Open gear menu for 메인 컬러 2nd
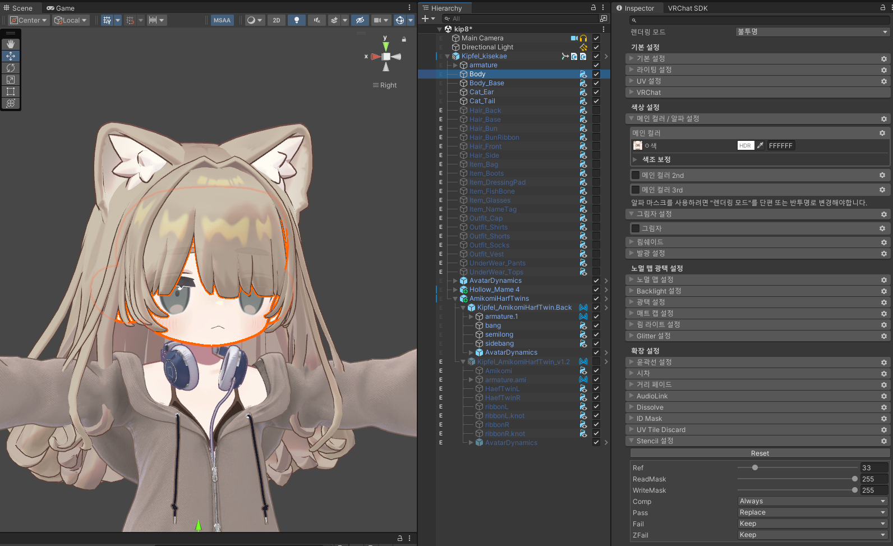The height and width of the screenshot is (546, 893). click(x=882, y=175)
